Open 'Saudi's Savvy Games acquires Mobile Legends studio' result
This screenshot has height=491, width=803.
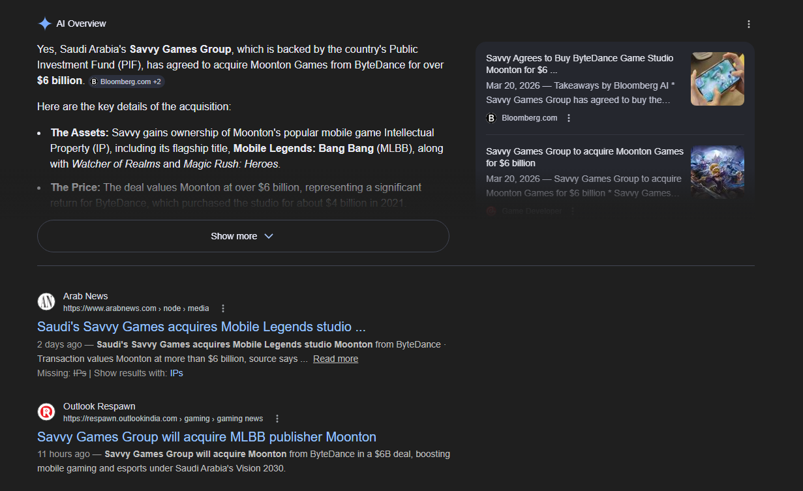click(x=202, y=327)
